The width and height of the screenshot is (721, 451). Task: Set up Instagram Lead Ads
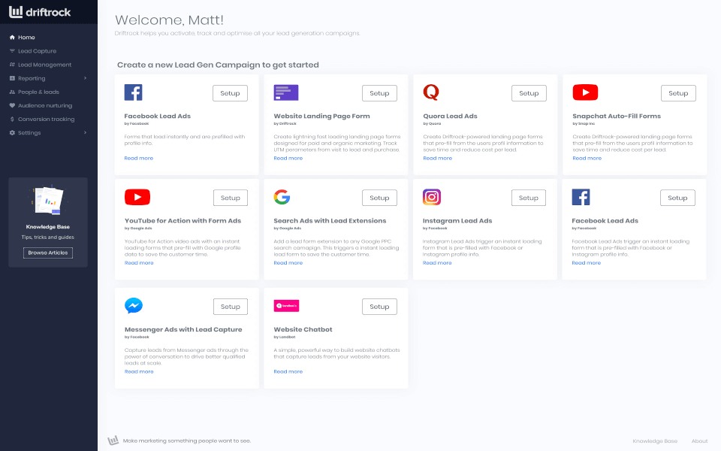(528, 198)
